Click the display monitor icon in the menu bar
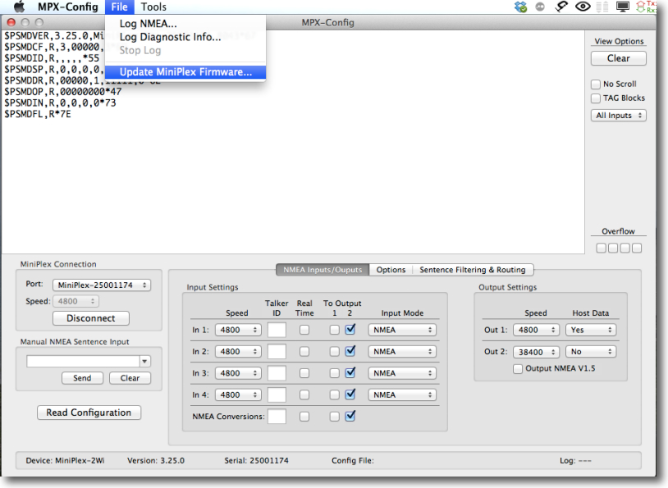Screen dimensions: 668x488 pos(622,7)
